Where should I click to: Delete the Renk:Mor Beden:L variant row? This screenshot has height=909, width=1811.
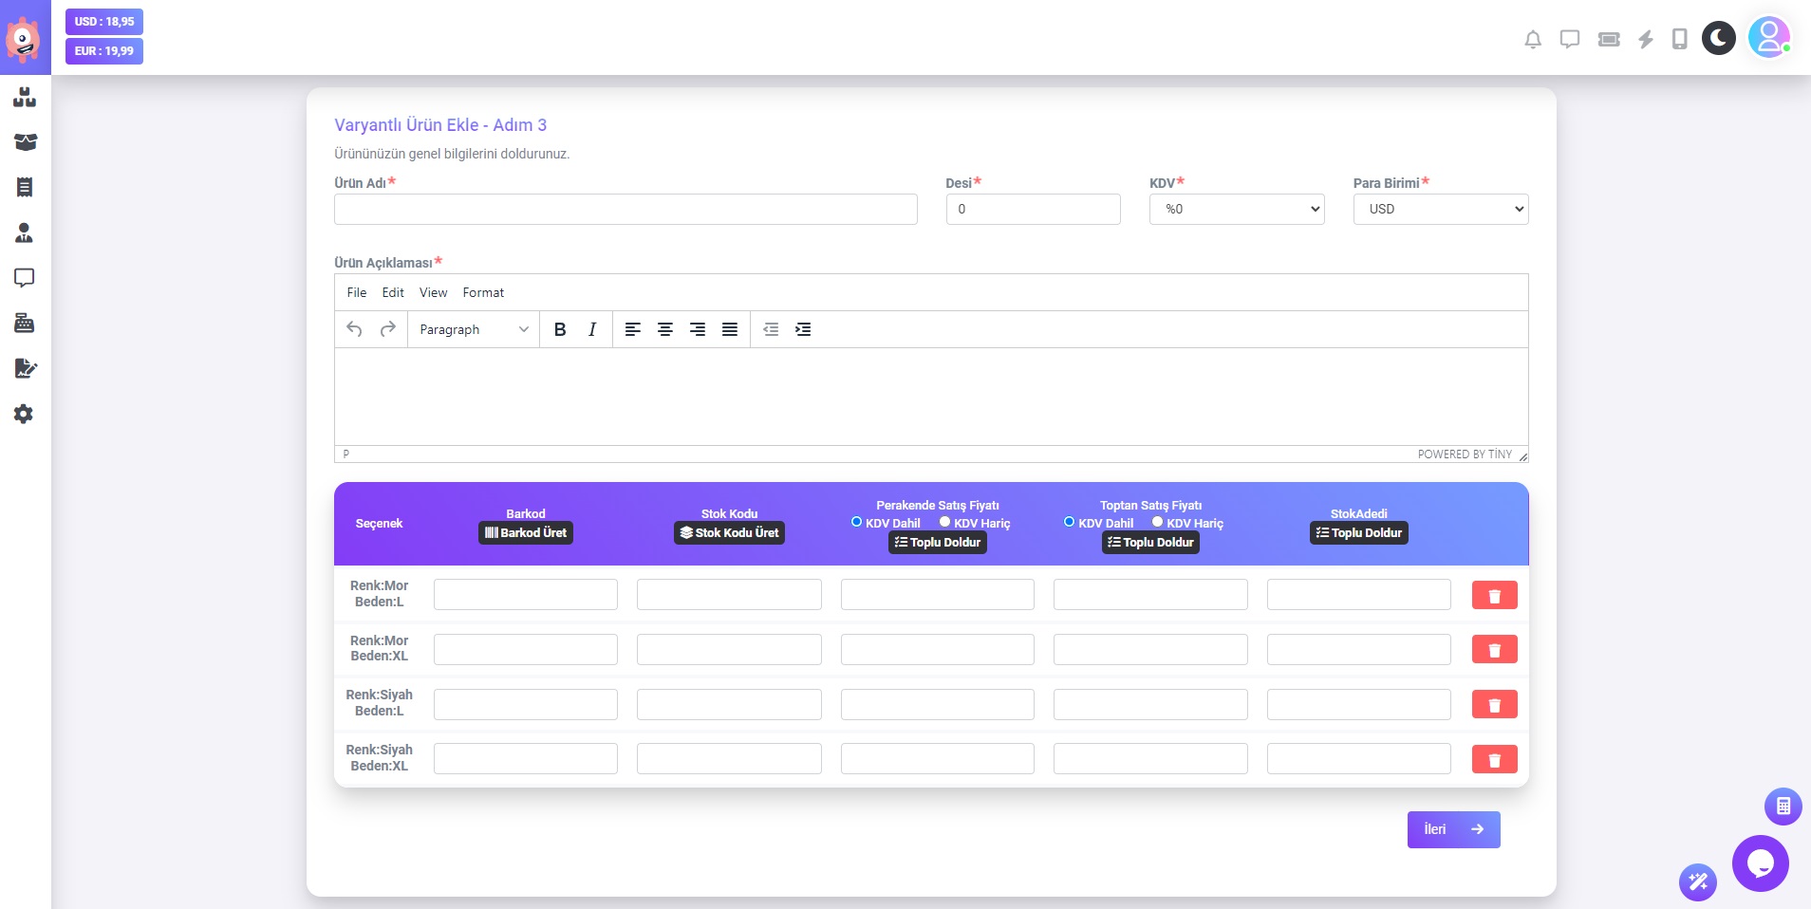tap(1494, 595)
